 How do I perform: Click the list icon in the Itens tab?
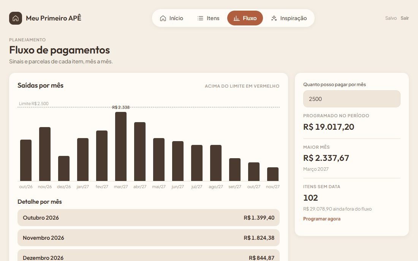[200, 18]
